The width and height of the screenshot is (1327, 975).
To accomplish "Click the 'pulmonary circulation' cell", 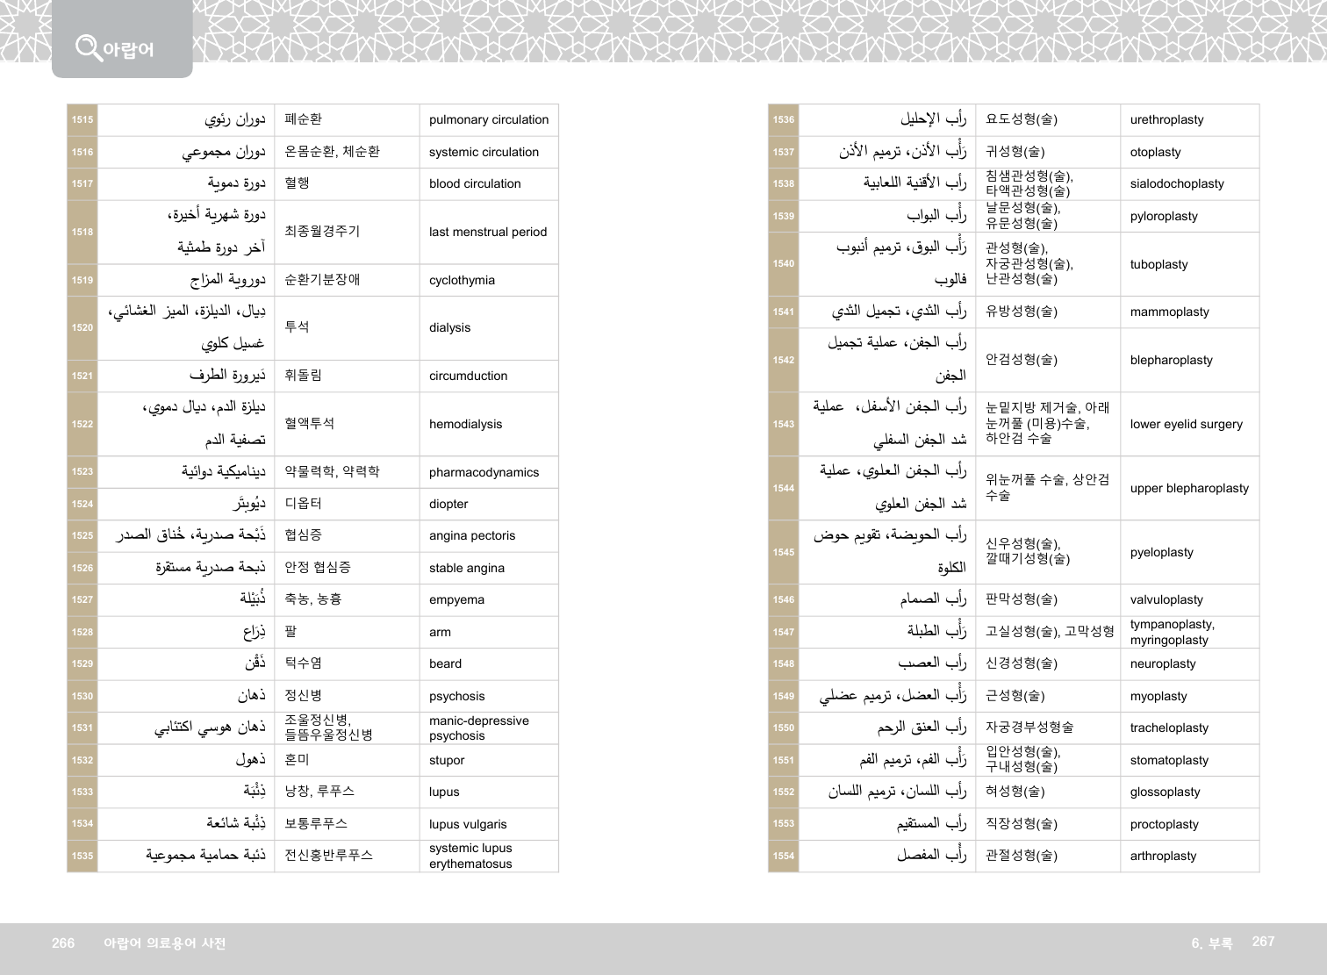I will click(488, 119).
